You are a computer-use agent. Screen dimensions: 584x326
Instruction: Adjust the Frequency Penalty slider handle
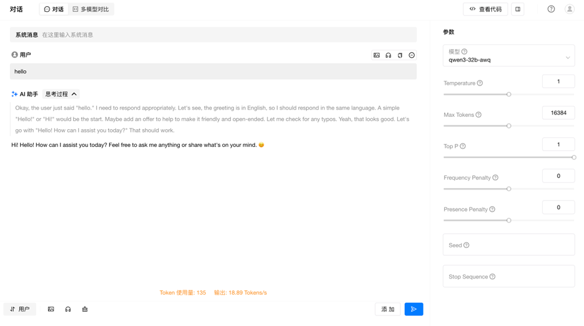click(509, 189)
